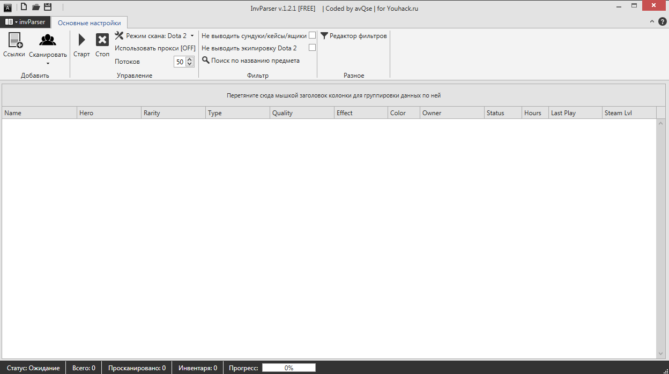Screen dimensions: 669x374
Task: Sort by the Owner column header
Action: 452,113
